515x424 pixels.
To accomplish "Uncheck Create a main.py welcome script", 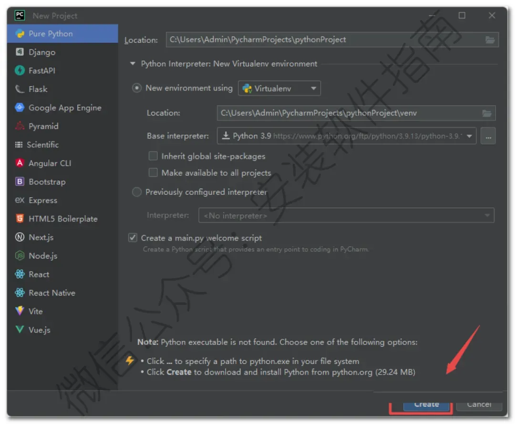I will click(x=133, y=237).
